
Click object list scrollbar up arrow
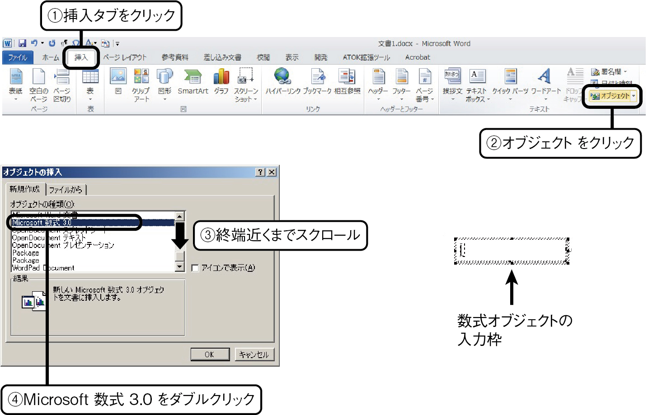click(x=180, y=216)
